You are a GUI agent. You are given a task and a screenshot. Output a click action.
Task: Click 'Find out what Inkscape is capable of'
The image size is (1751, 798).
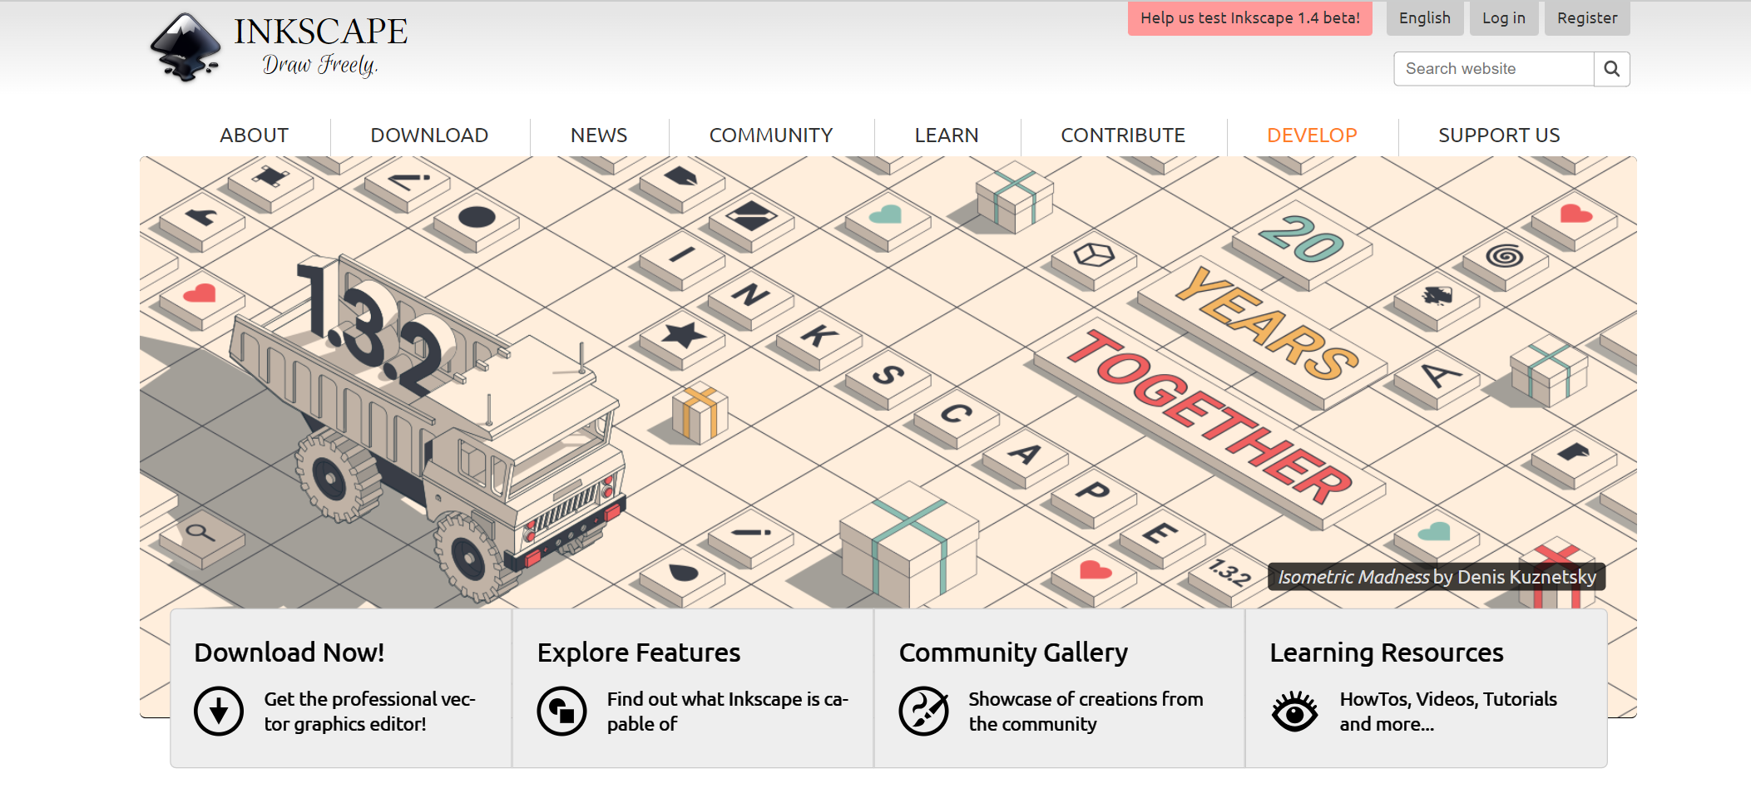(728, 712)
